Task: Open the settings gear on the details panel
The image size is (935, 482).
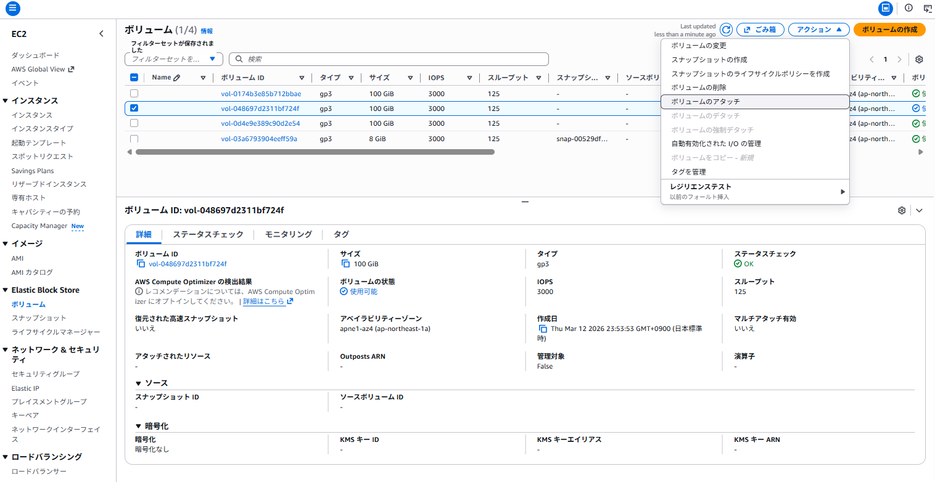Action: pyautogui.click(x=901, y=210)
